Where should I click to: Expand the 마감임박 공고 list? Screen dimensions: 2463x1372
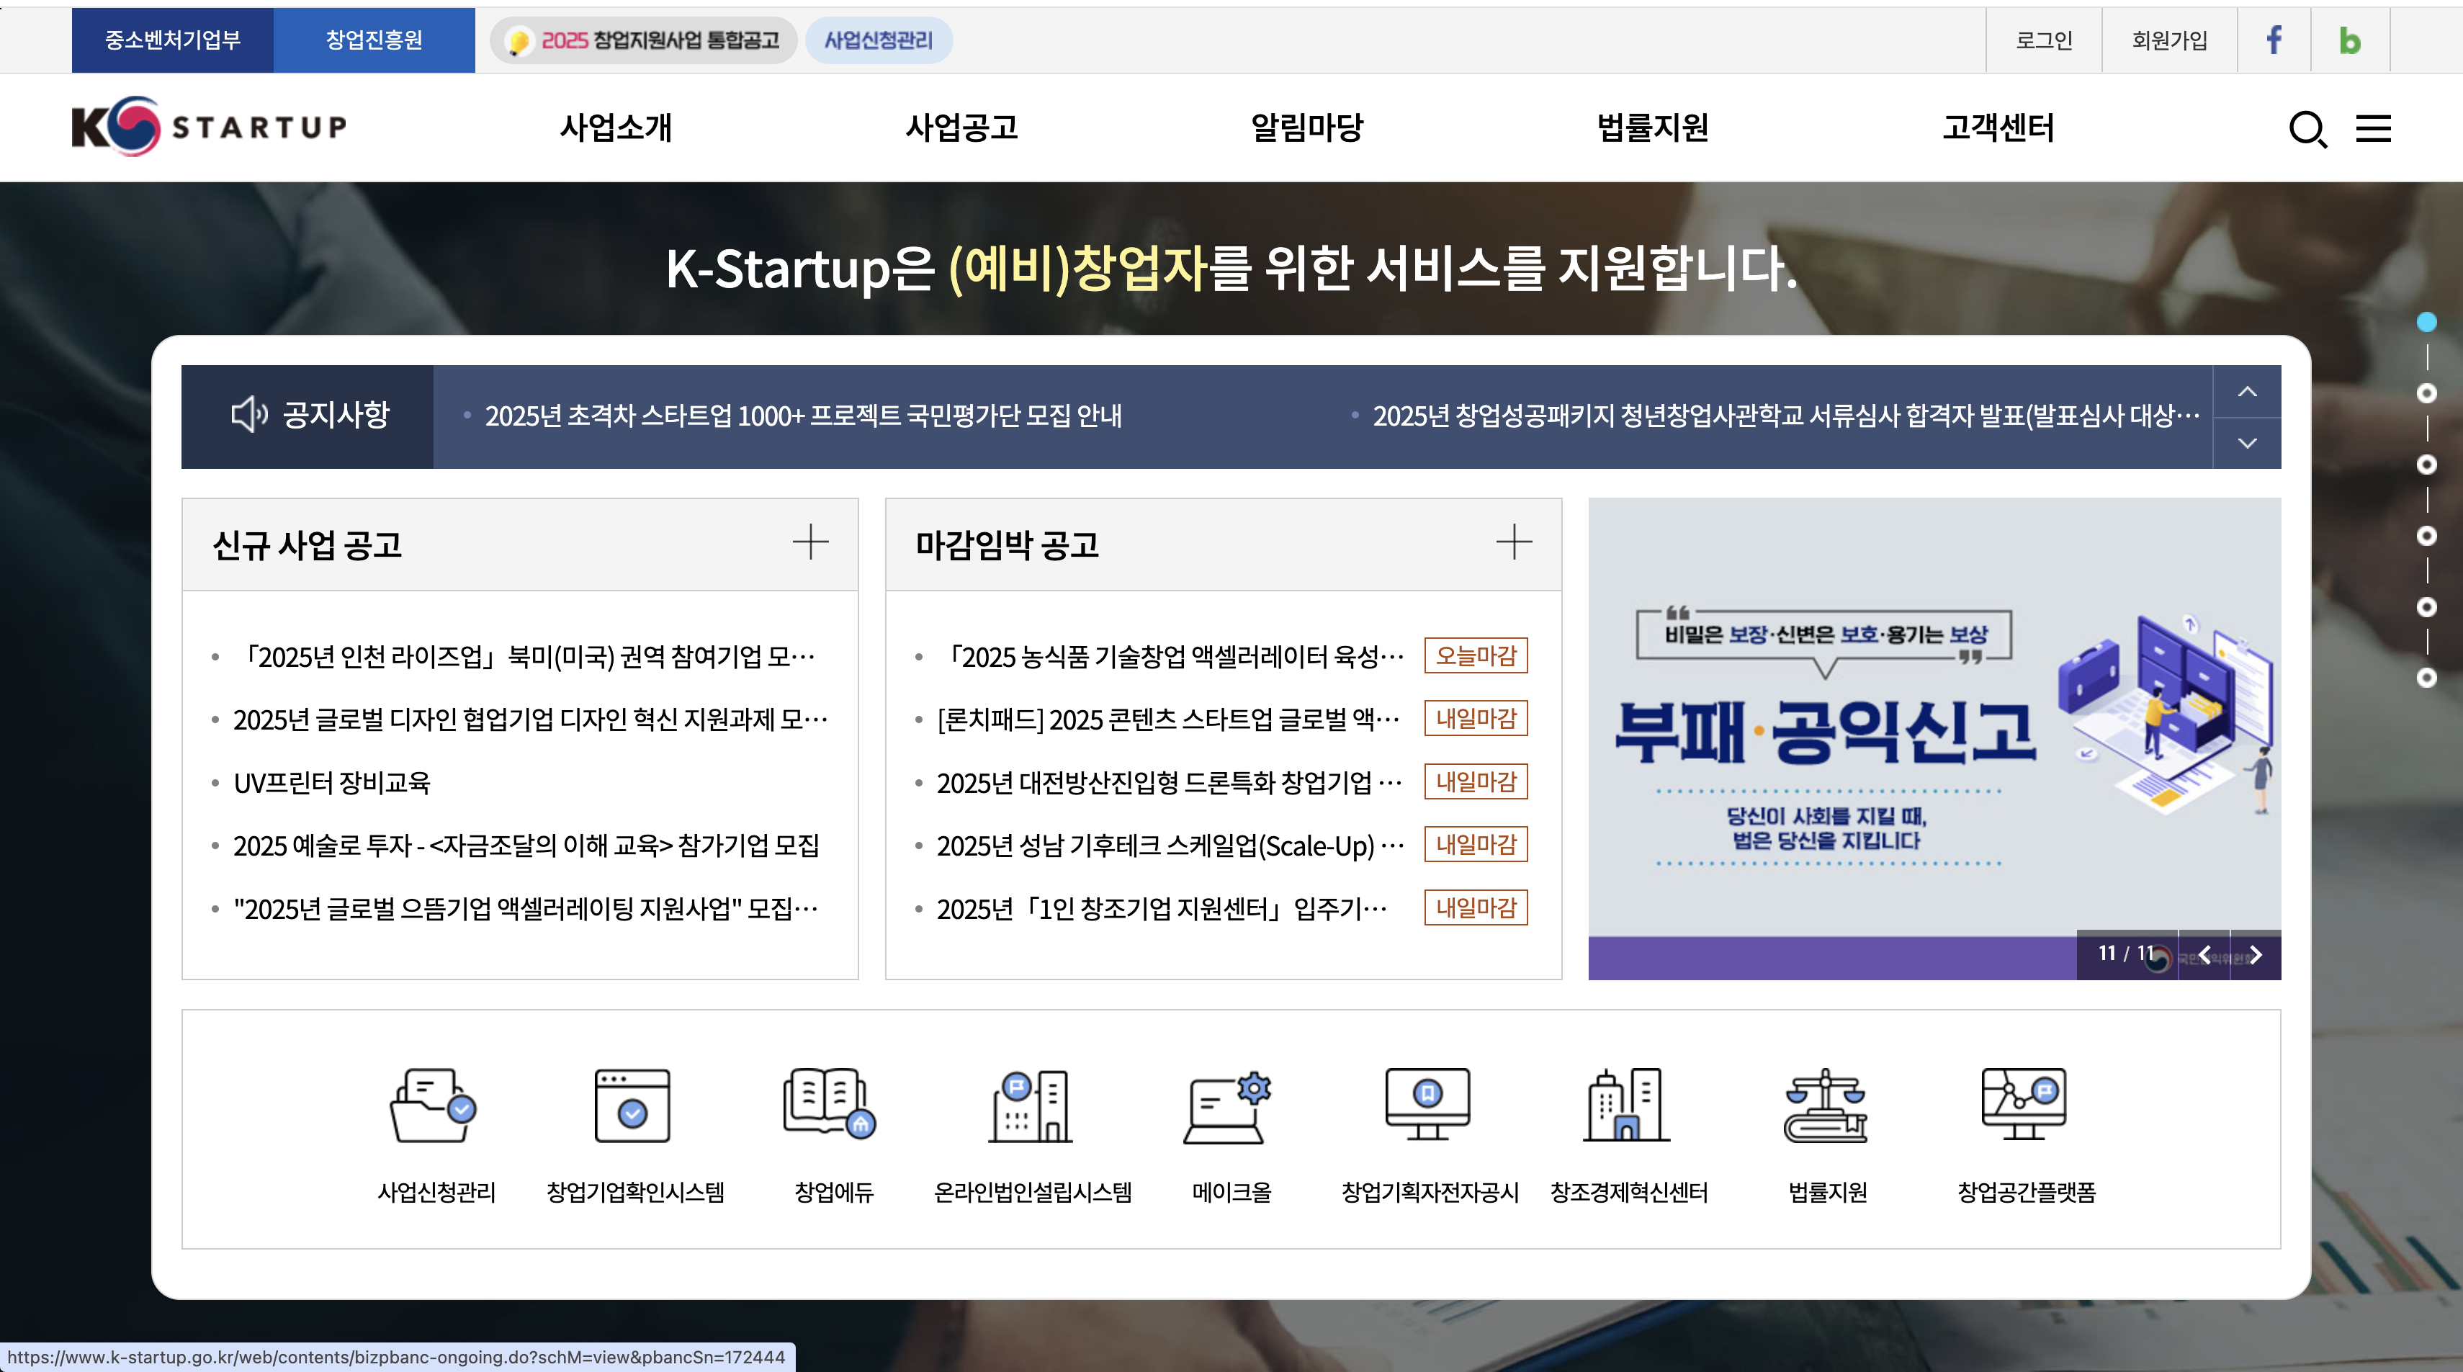(x=1515, y=541)
